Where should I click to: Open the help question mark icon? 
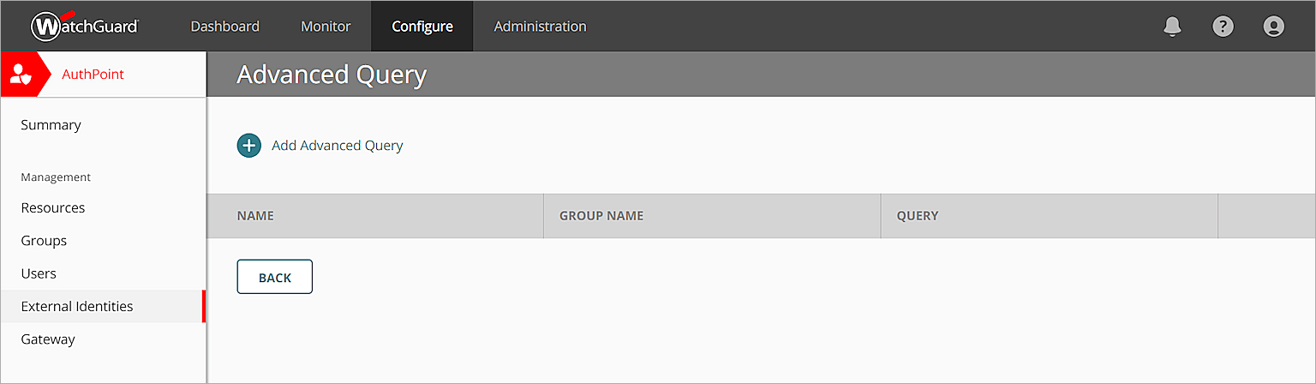[1223, 27]
